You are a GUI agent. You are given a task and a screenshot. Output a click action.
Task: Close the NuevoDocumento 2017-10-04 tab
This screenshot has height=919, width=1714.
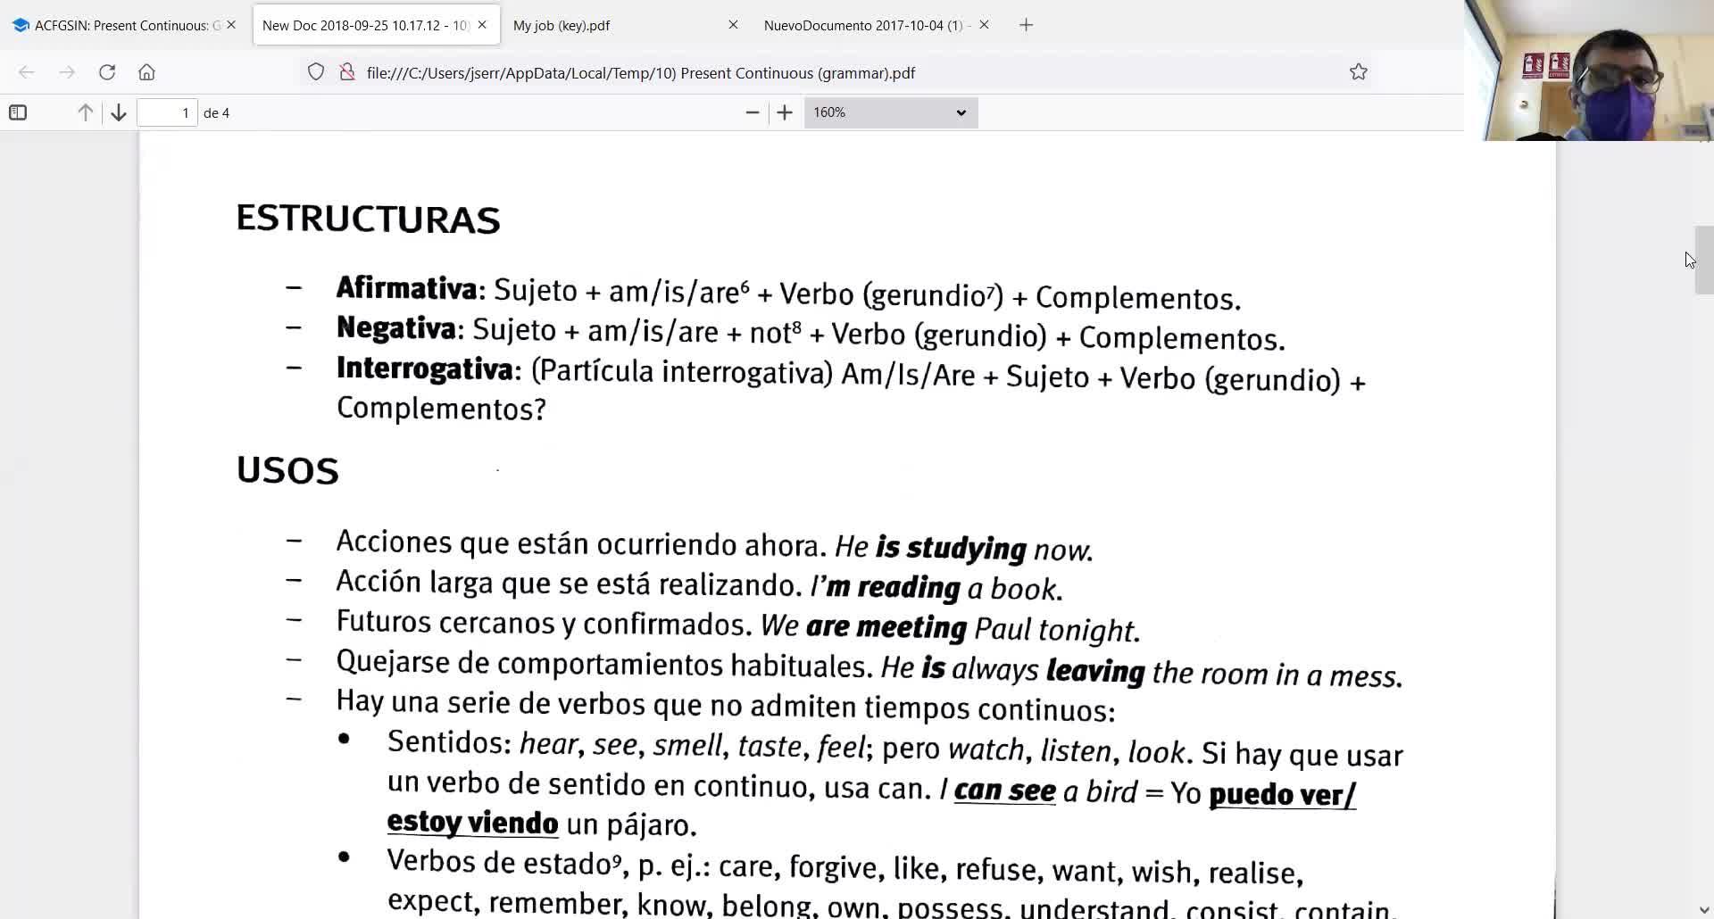pos(984,25)
